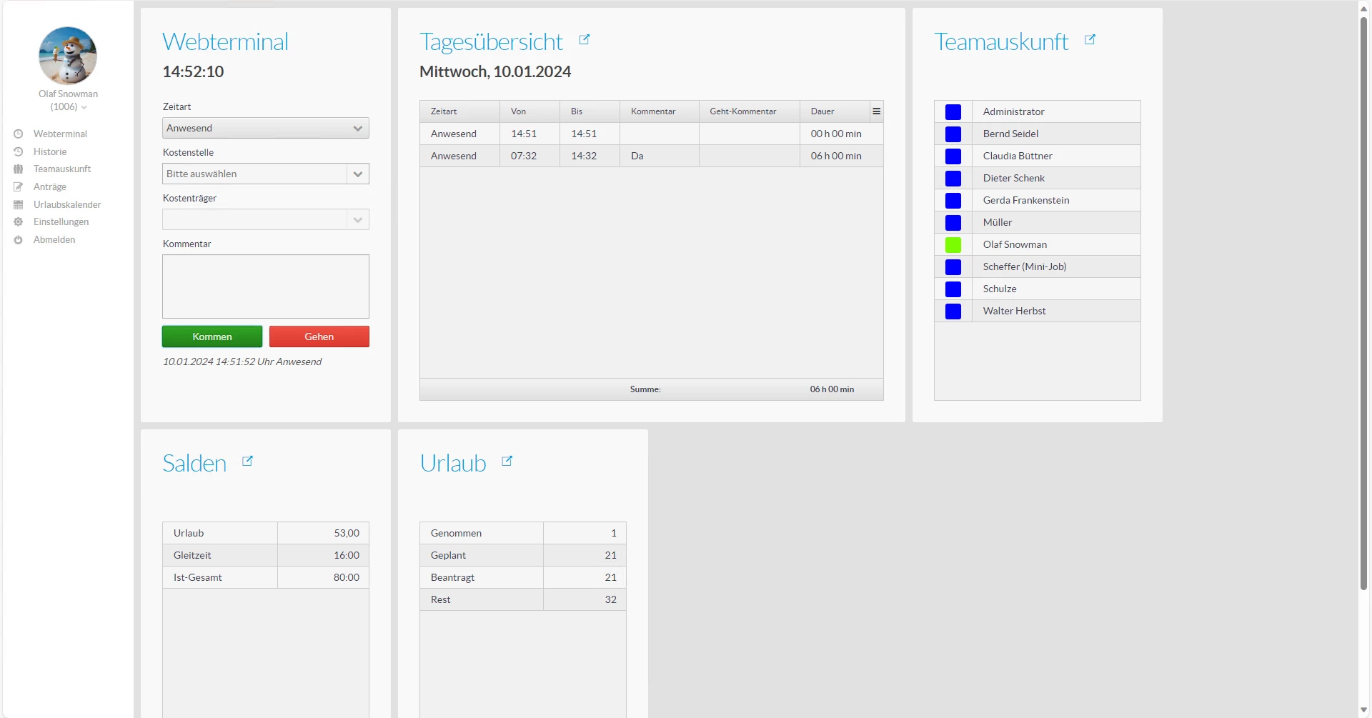
Task: Open Salden external link icon
Action: pyautogui.click(x=247, y=462)
